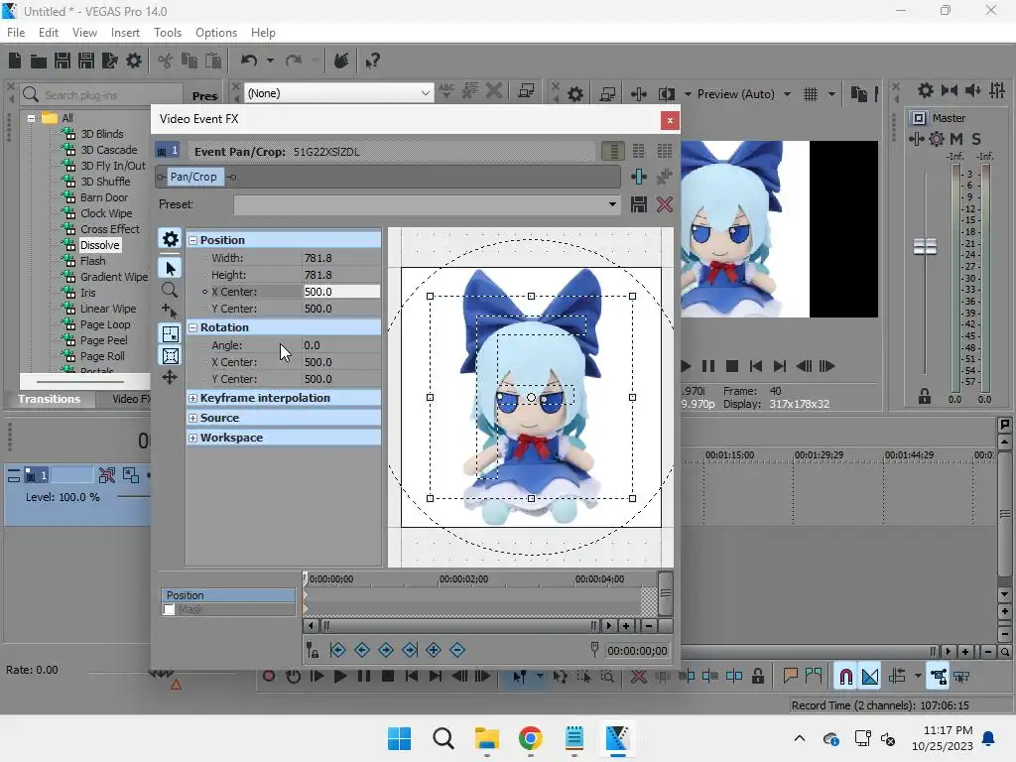
Task: Collapse the All folder in plug-in tree
Action: [31, 118]
